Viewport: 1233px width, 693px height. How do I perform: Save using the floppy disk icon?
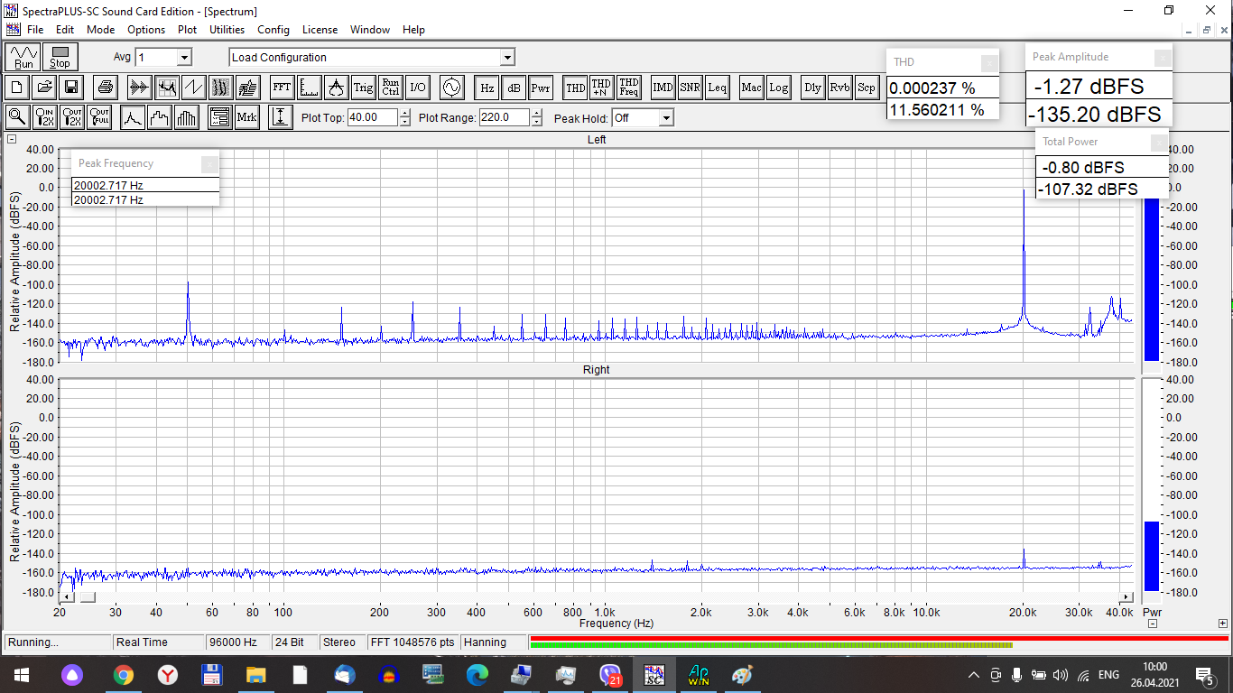point(71,88)
